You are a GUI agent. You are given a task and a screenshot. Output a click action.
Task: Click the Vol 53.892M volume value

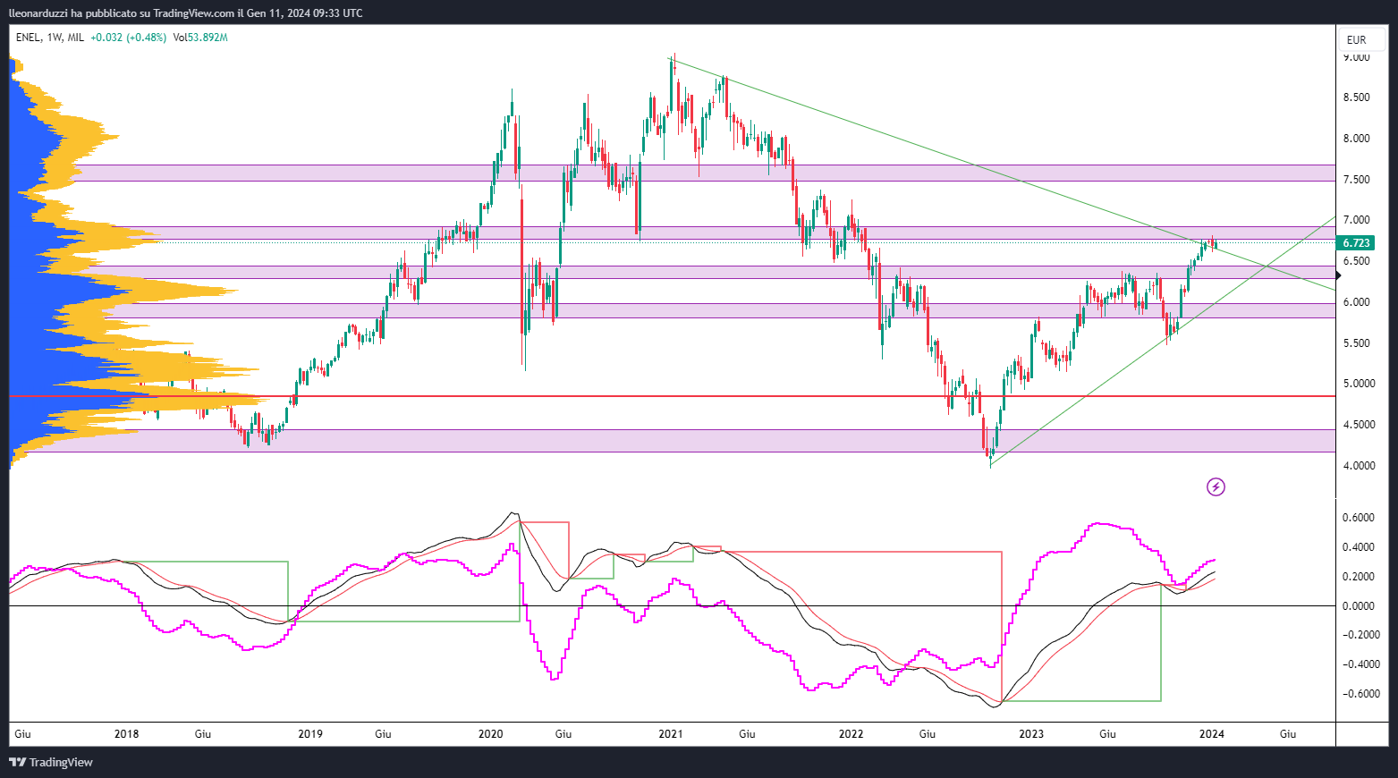coord(200,38)
